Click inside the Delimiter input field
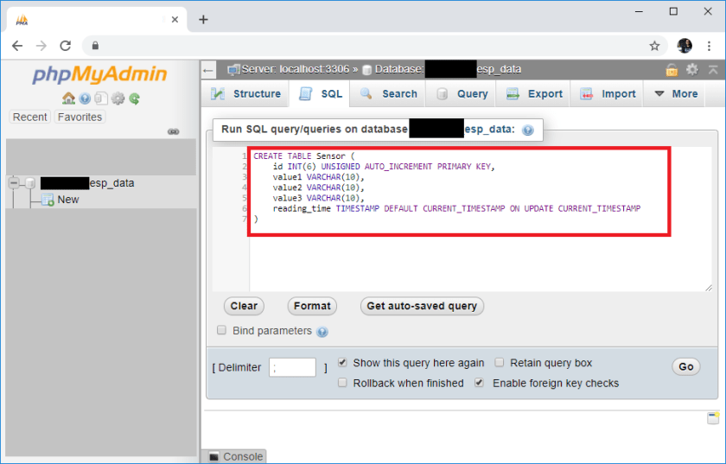This screenshot has height=464, width=726. tap(292, 367)
